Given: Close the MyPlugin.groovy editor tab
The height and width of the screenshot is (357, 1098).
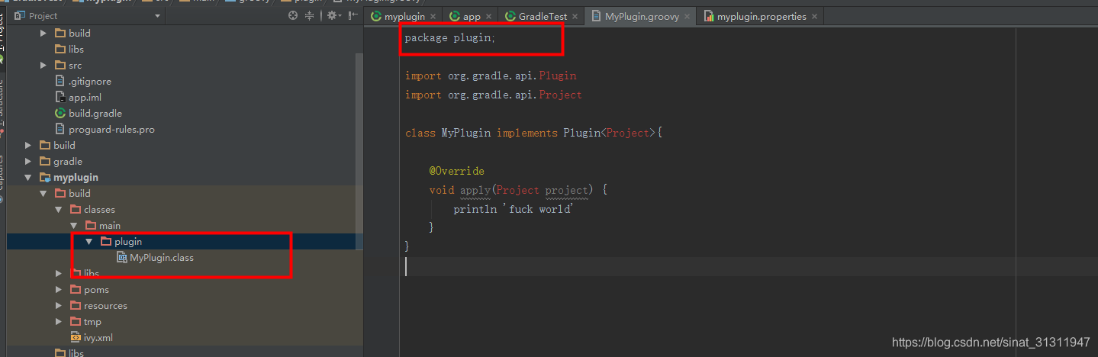Looking at the screenshot, I should pyautogui.click(x=687, y=17).
